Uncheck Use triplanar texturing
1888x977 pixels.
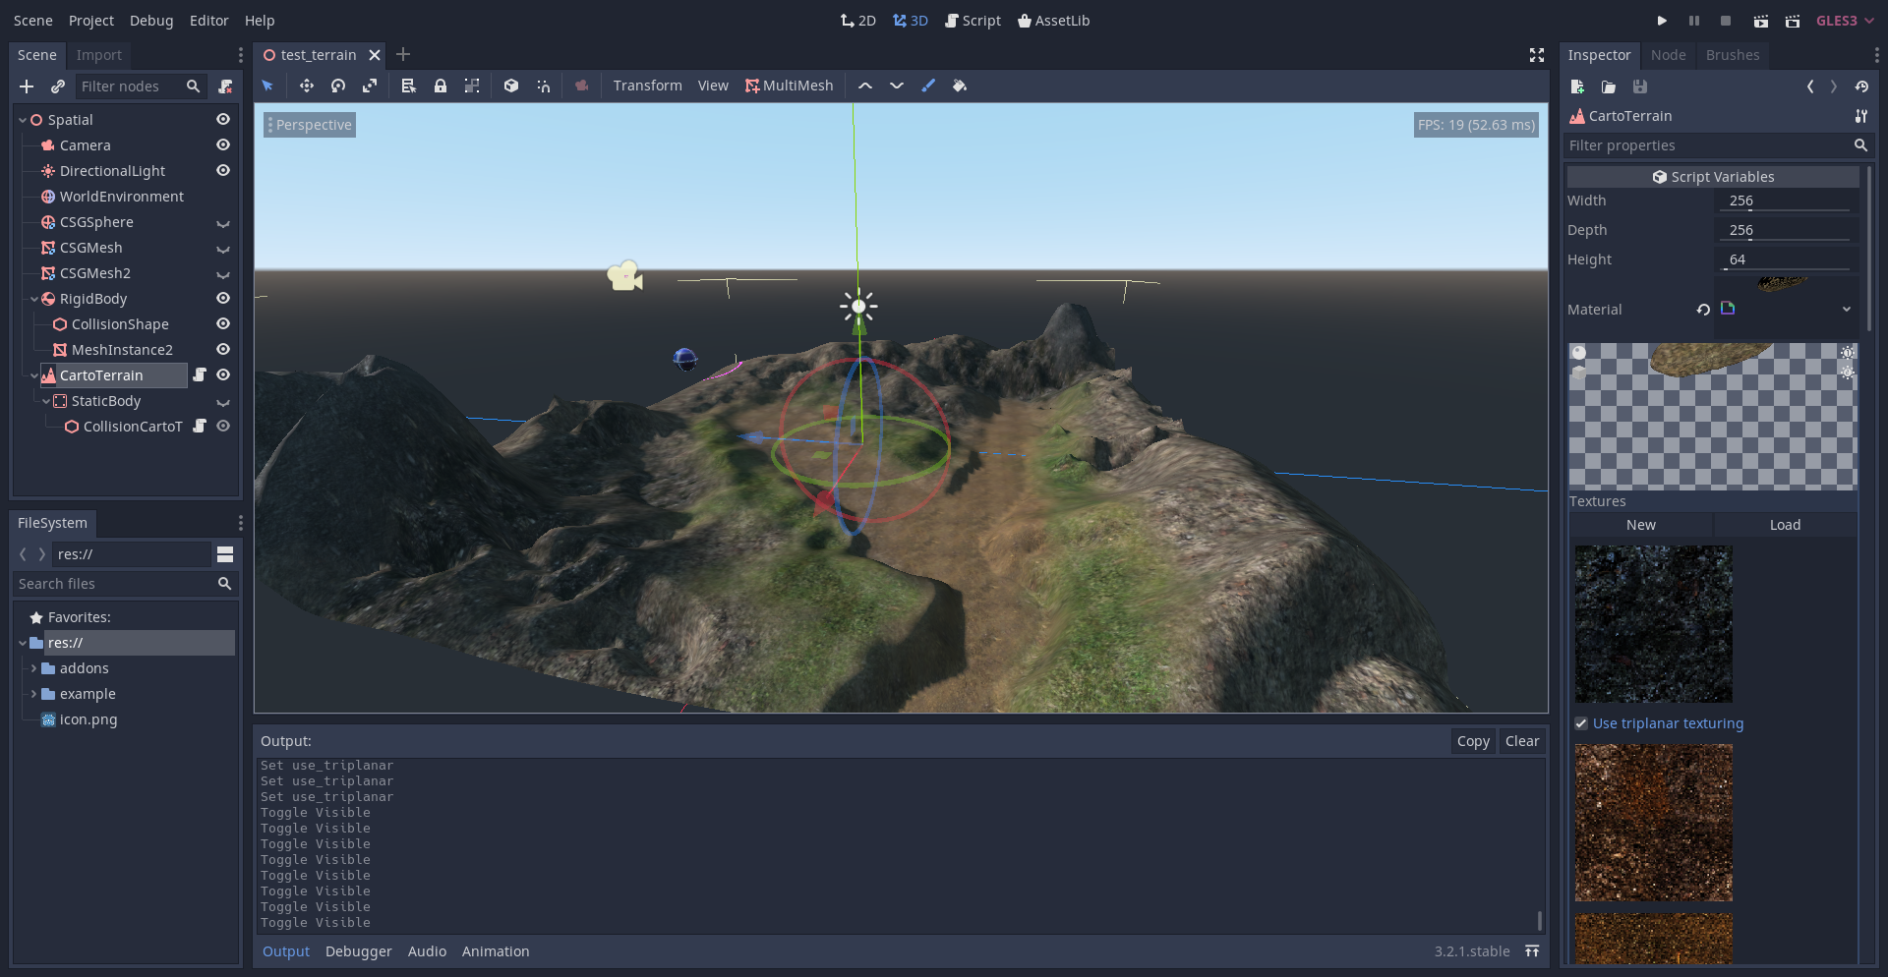point(1581,723)
